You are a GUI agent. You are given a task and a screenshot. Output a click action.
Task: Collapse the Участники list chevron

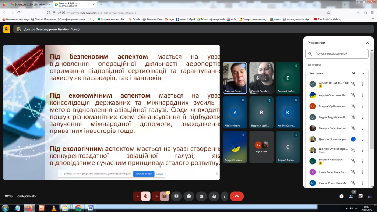coord(362,73)
